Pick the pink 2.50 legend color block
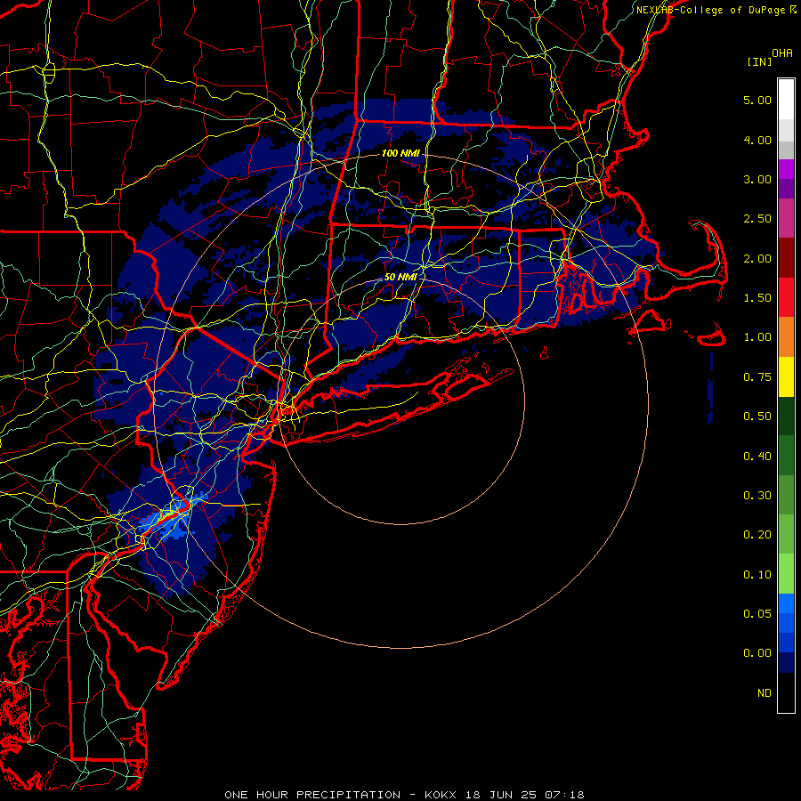This screenshot has height=801, width=801. tap(786, 218)
